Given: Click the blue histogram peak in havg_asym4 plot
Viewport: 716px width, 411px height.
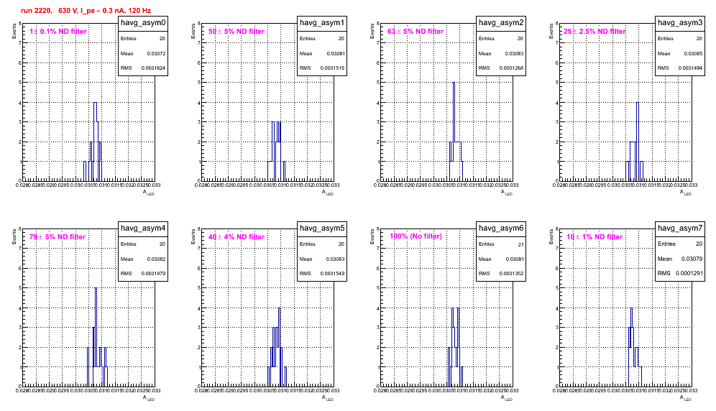Looking at the screenshot, I should click(96, 288).
